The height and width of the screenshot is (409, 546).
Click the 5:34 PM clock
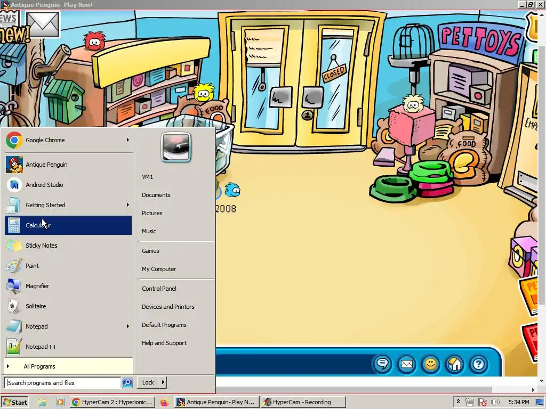pyautogui.click(x=518, y=402)
